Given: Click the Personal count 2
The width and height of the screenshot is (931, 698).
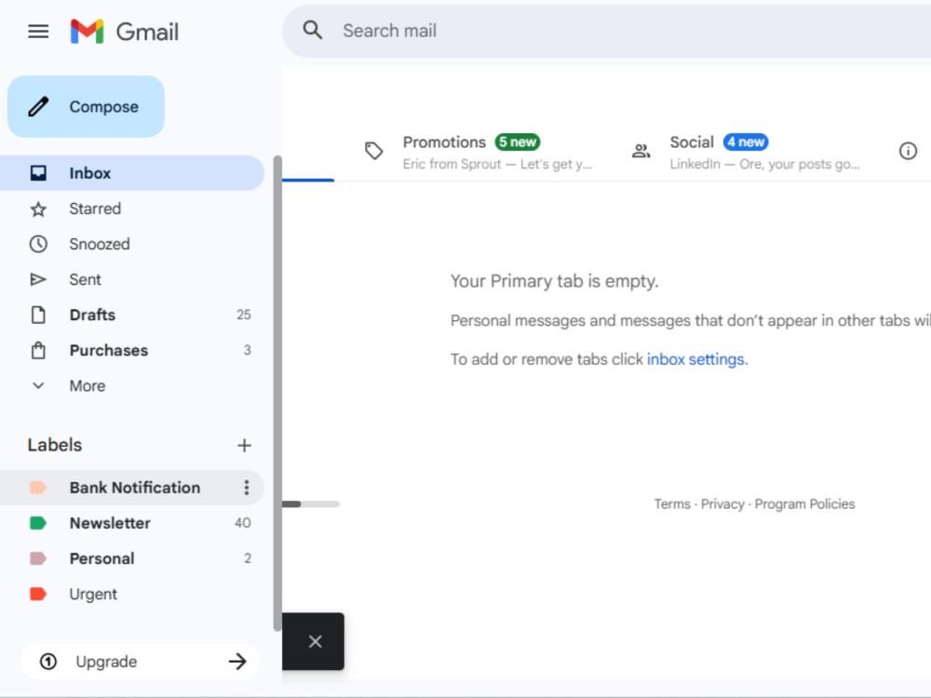Looking at the screenshot, I should pos(247,558).
